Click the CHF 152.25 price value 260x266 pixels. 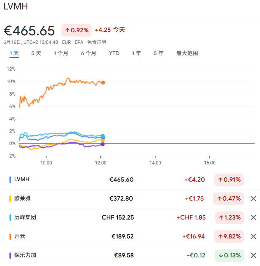coord(118,217)
